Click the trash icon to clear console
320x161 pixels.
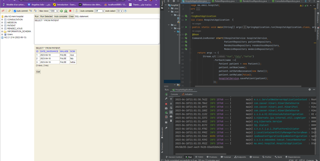(x=171, y=121)
